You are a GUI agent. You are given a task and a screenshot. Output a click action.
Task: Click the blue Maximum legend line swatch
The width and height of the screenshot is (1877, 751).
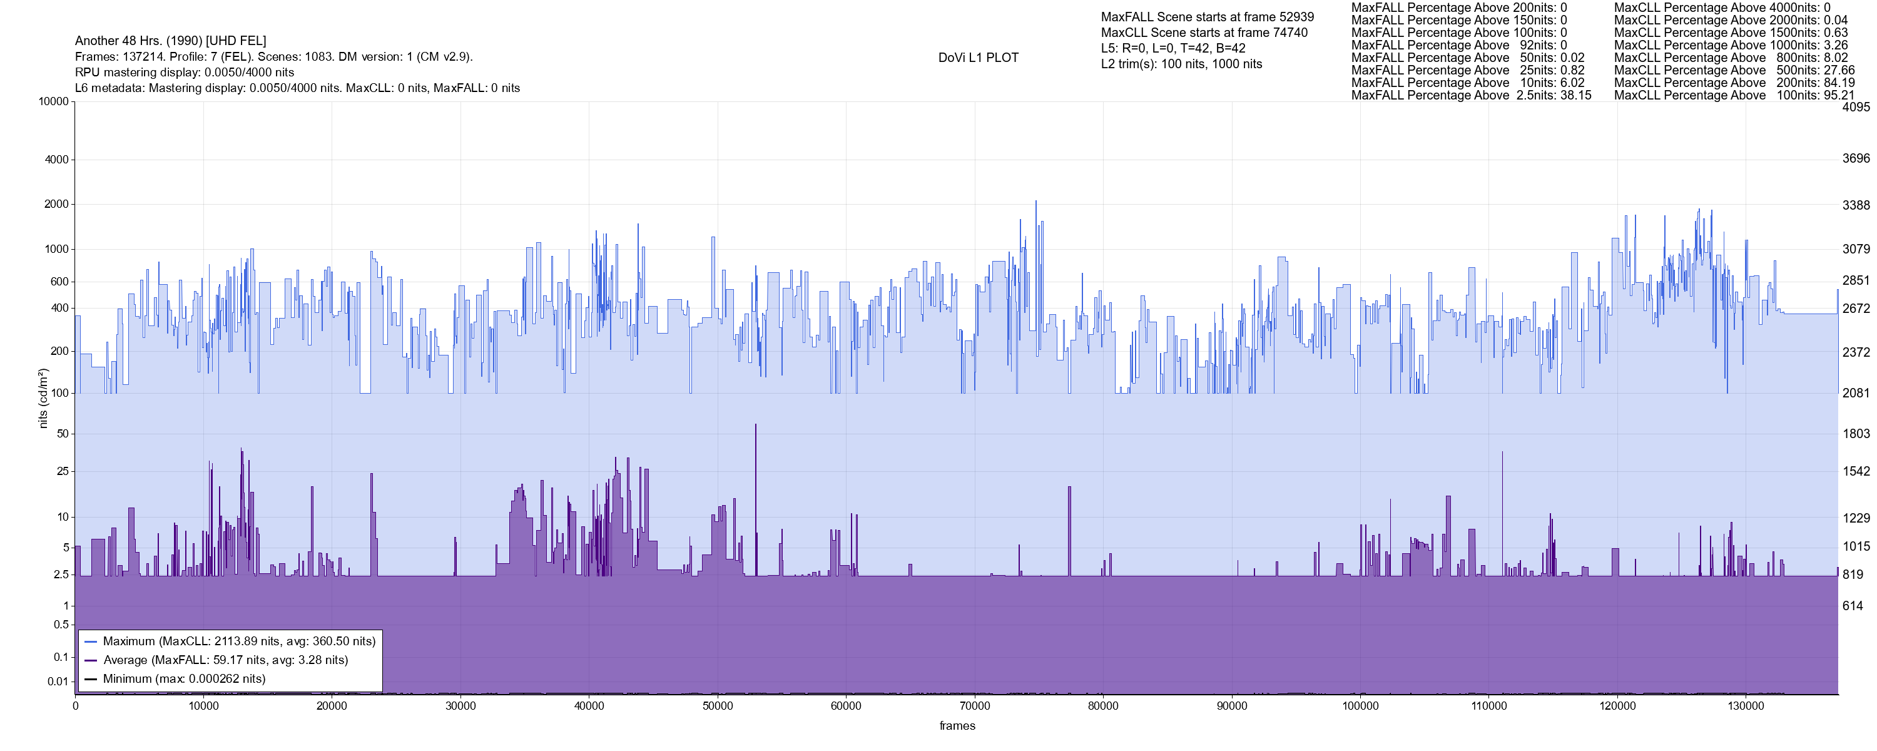[x=90, y=642]
